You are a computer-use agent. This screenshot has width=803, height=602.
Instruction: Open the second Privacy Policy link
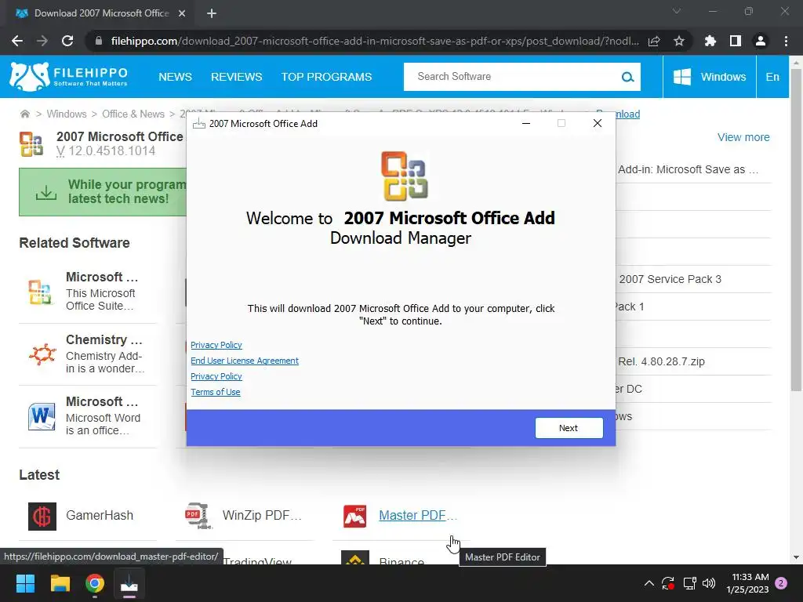[x=216, y=376]
